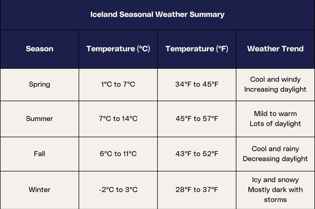315x209 pixels.
Task: Select the 1°C to 7°C cell
Action: point(118,85)
